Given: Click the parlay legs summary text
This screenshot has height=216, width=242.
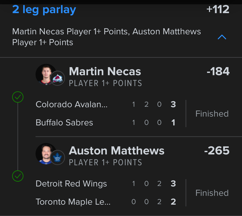Looking at the screenshot, I should click(106, 37).
